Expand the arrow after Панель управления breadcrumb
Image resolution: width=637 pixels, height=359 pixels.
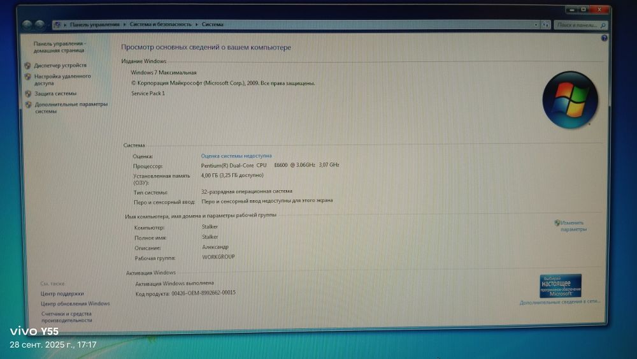[124, 24]
